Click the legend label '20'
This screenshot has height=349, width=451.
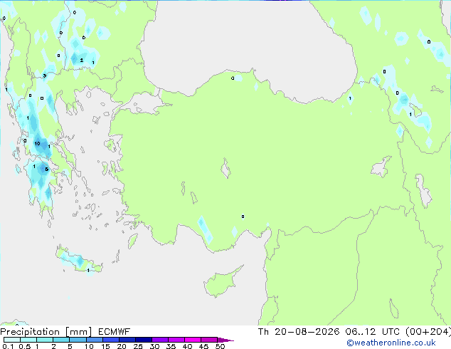122,346
